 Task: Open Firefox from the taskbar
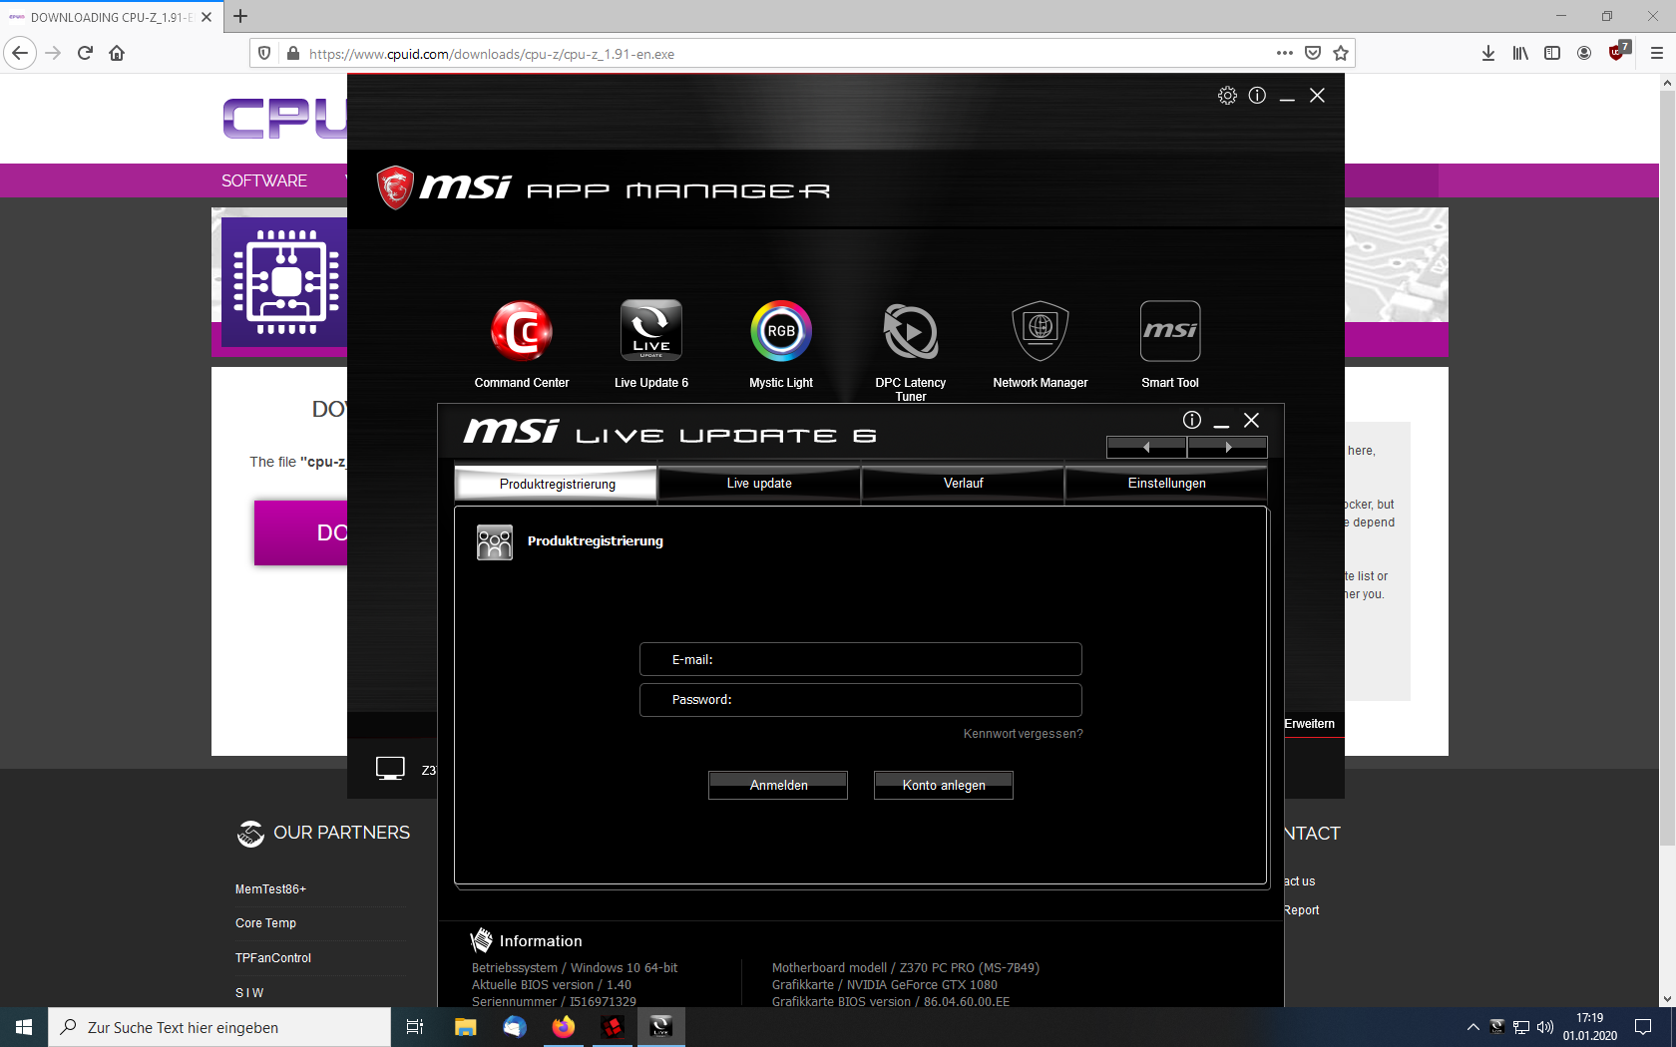[x=564, y=1027]
